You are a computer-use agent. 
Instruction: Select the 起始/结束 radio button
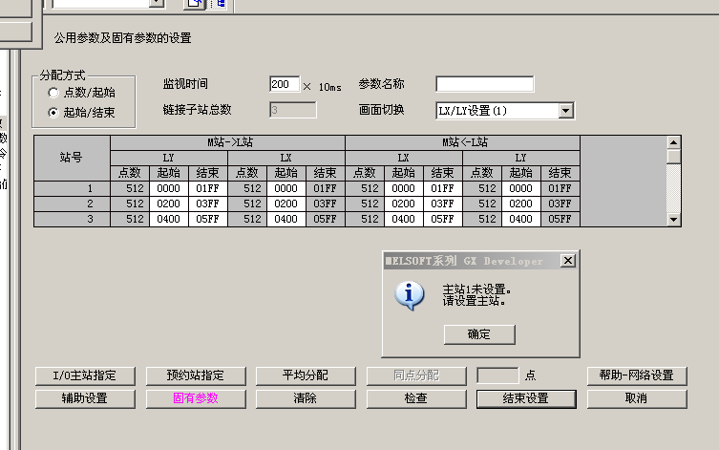(x=53, y=112)
